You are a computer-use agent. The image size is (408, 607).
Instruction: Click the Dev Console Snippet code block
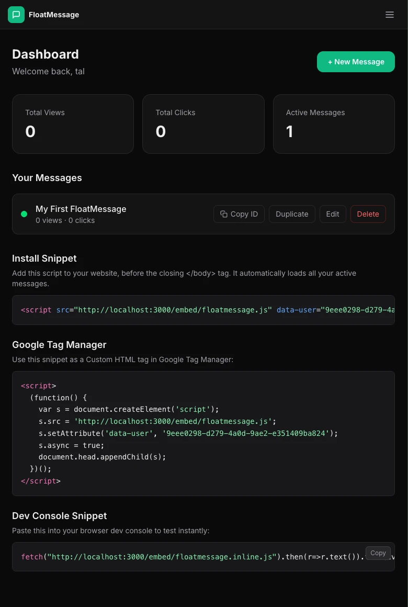[x=203, y=556]
